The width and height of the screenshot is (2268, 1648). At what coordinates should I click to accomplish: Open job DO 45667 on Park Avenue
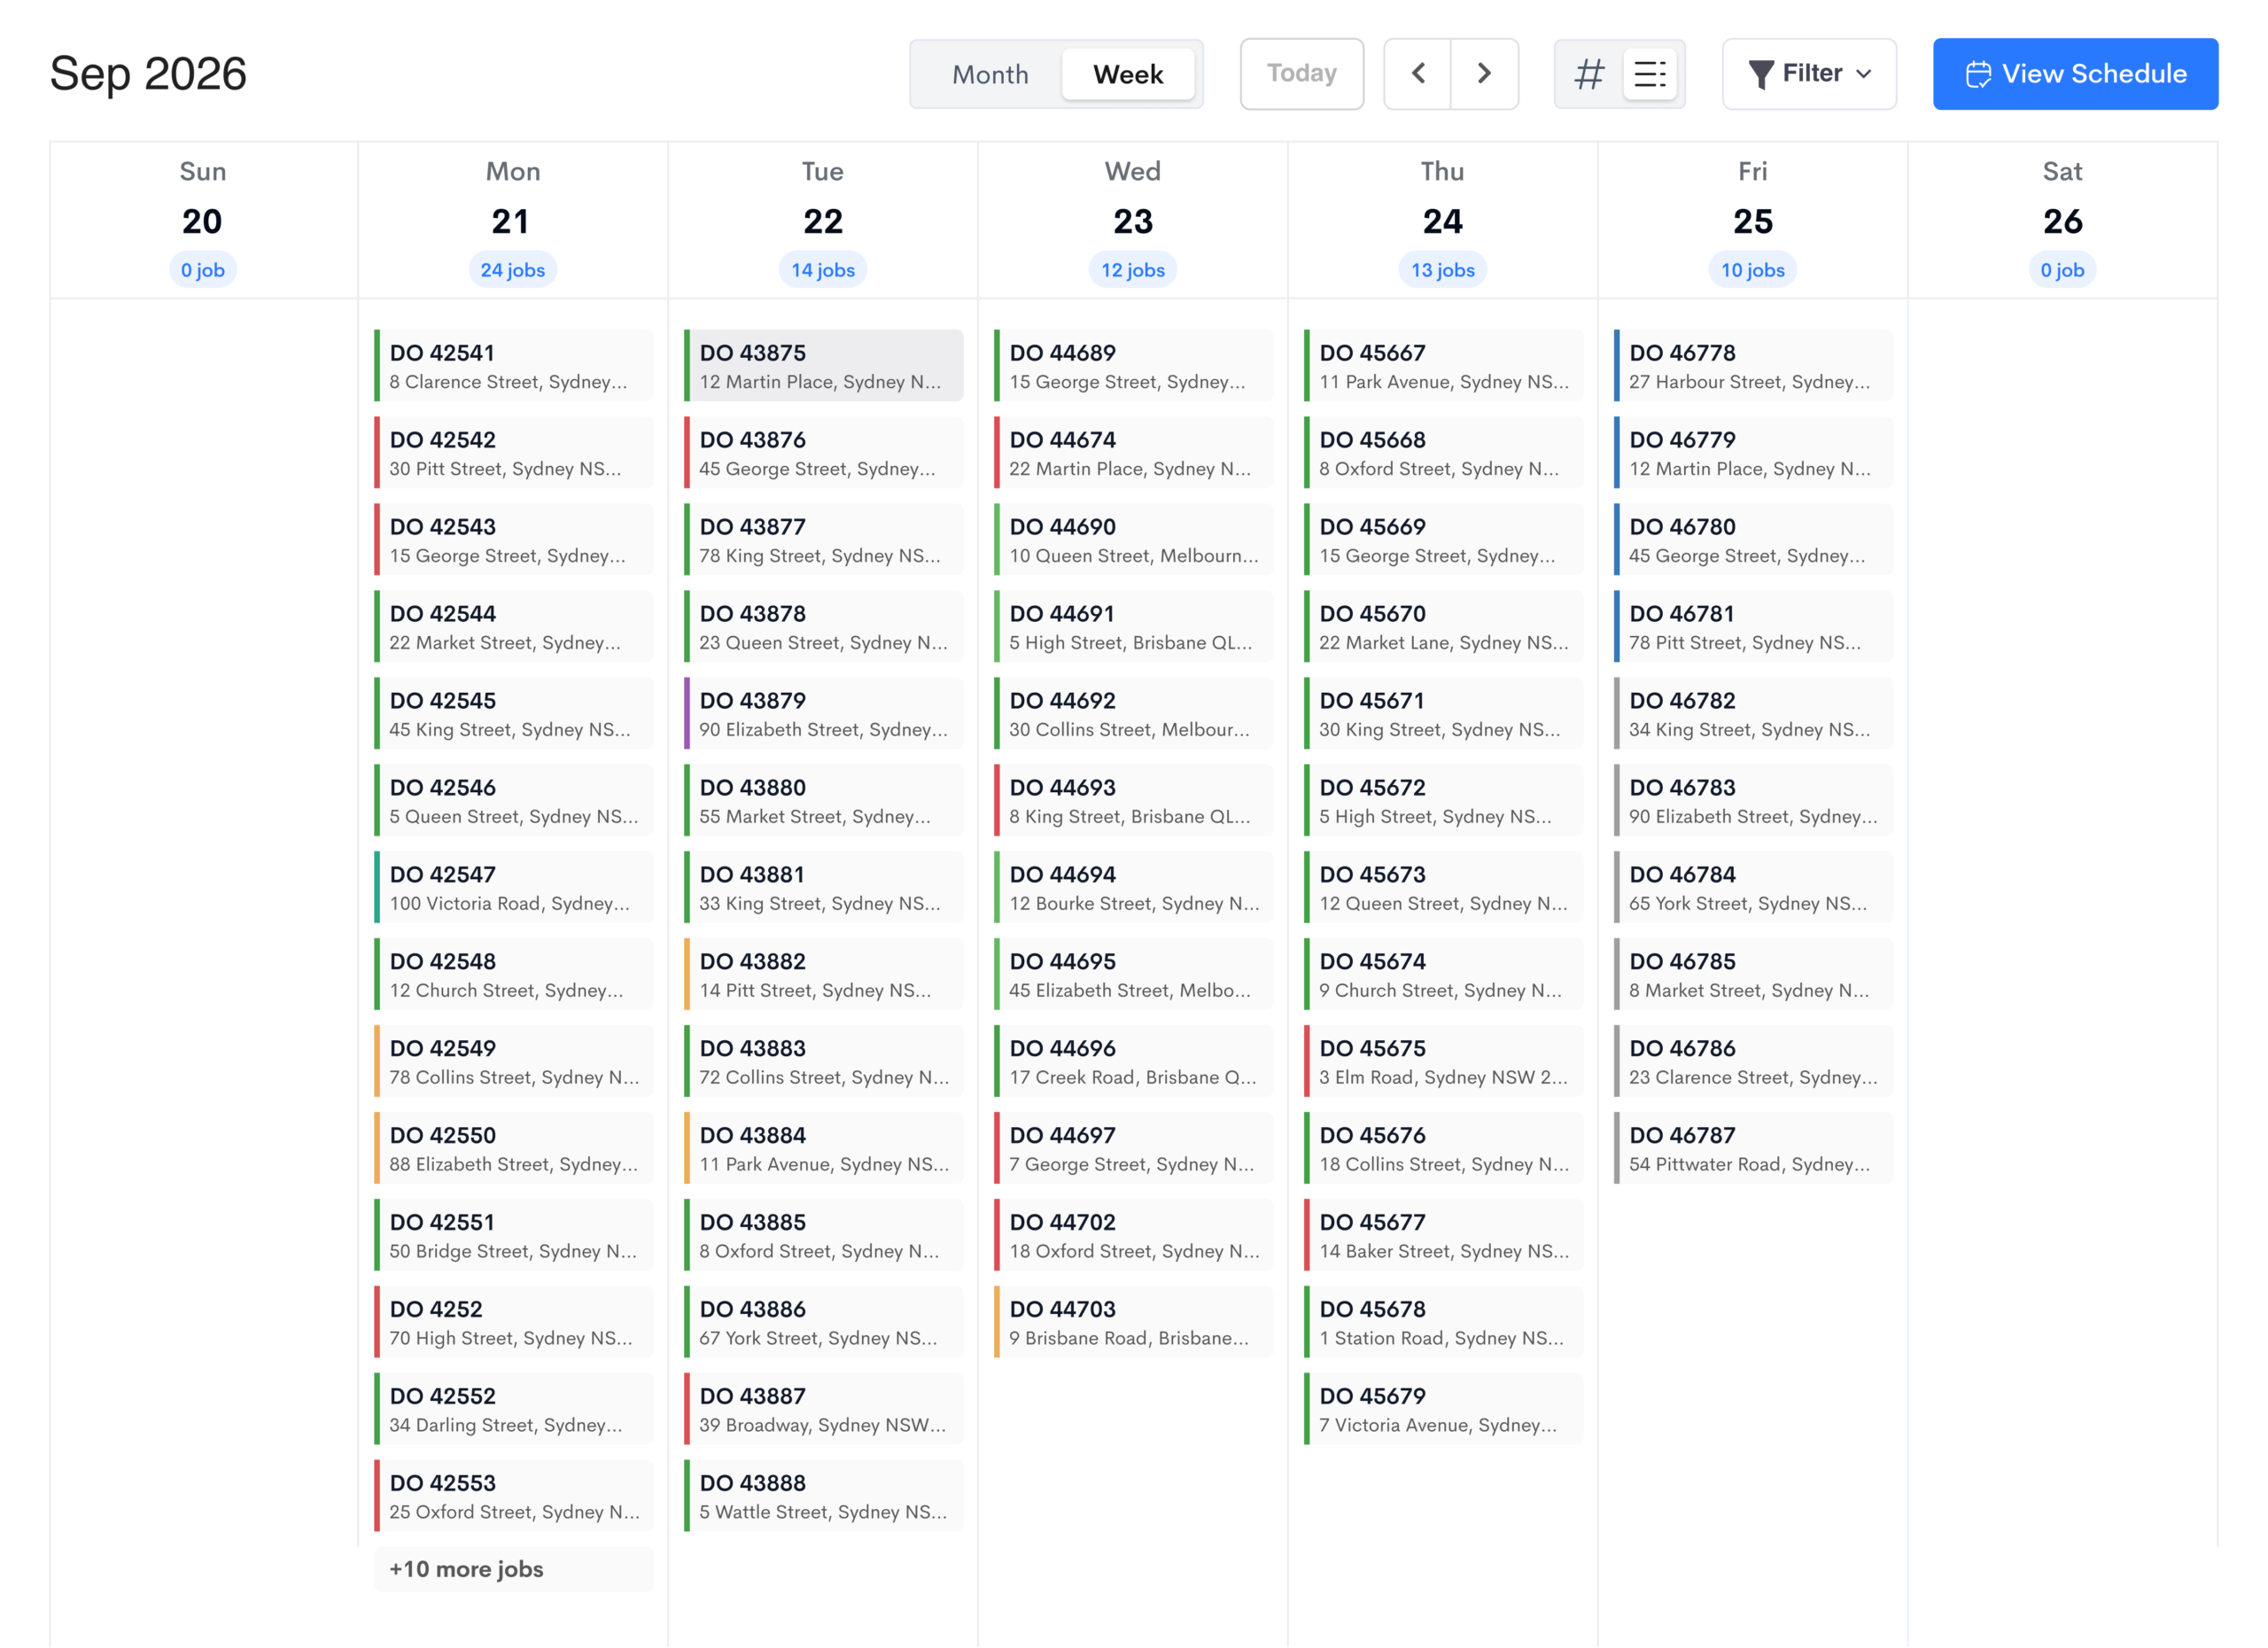[x=1443, y=366]
